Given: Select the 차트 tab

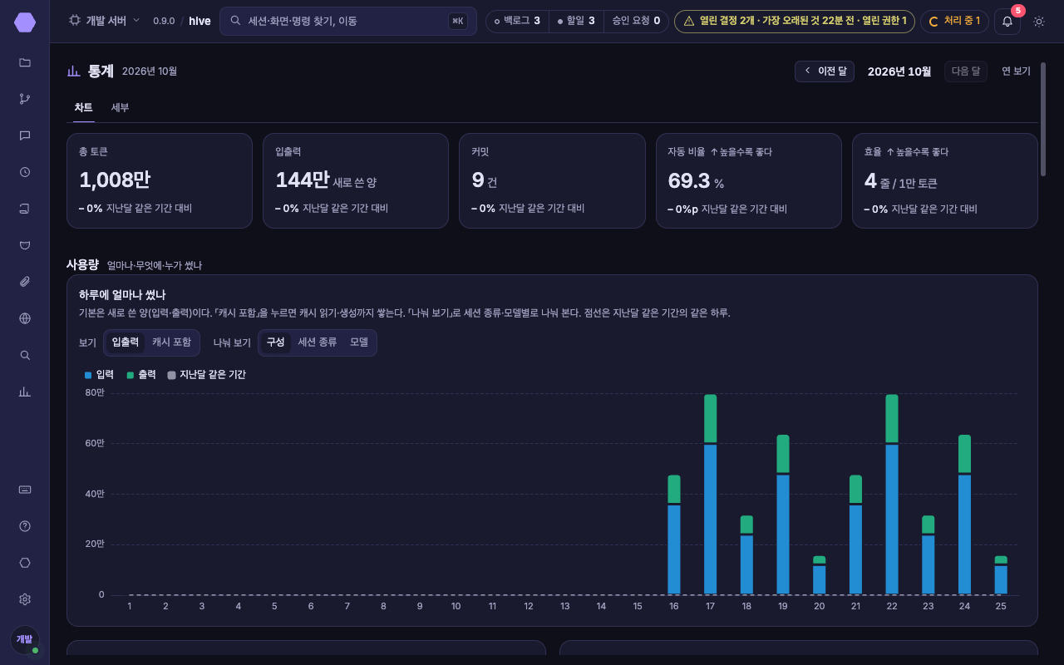Looking at the screenshot, I should point(83,108).
